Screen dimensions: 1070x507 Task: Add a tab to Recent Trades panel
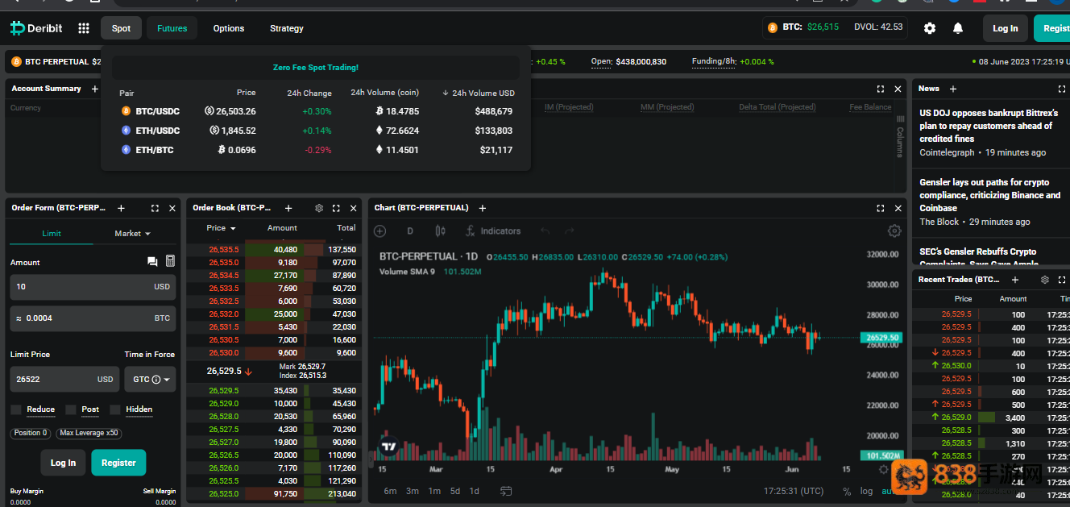click(x=1015, y=280)
